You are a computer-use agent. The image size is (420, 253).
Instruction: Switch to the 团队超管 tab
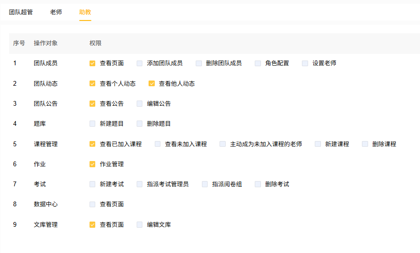click(20, 12)
